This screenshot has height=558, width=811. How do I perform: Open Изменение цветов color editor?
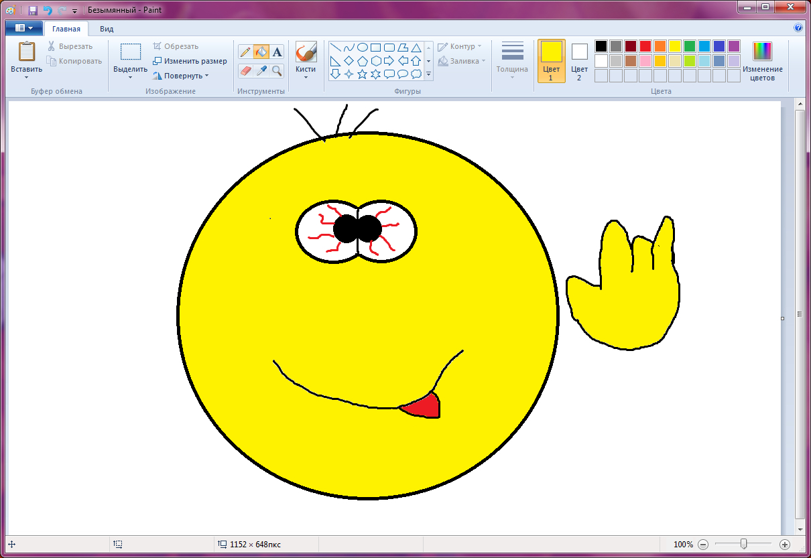[x=762, y=62]
